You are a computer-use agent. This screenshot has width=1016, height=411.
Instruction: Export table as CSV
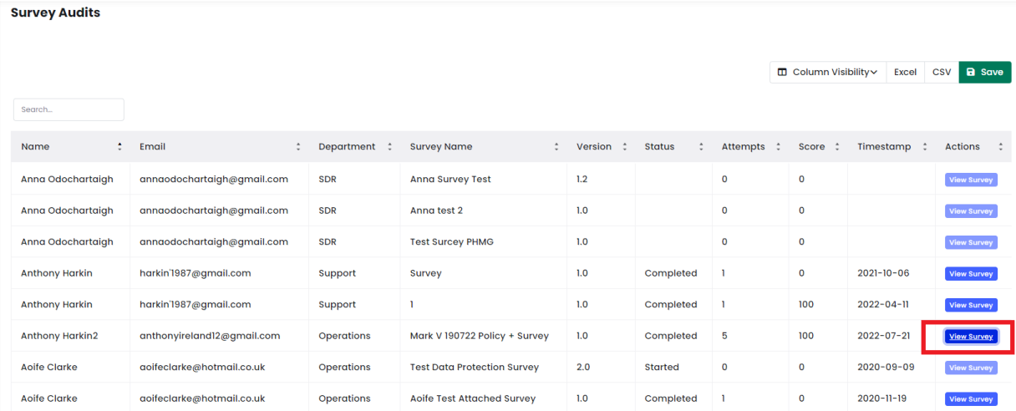click(x=942, y=73)
